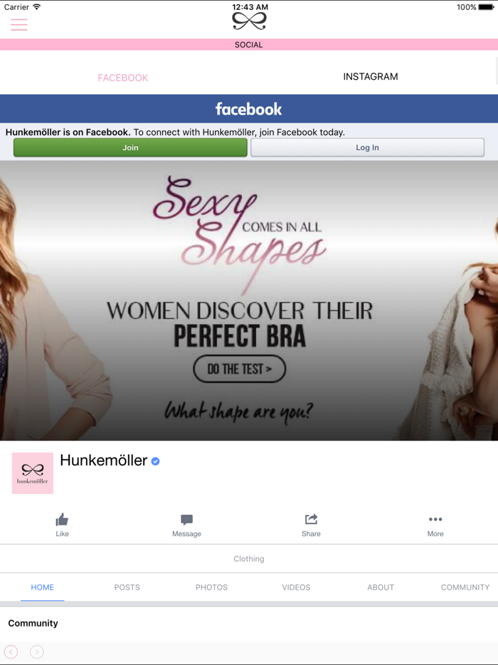Switch to the ABOUT tab
The image size is (498, 665).
pyautogui.click(x=381, y=587)
